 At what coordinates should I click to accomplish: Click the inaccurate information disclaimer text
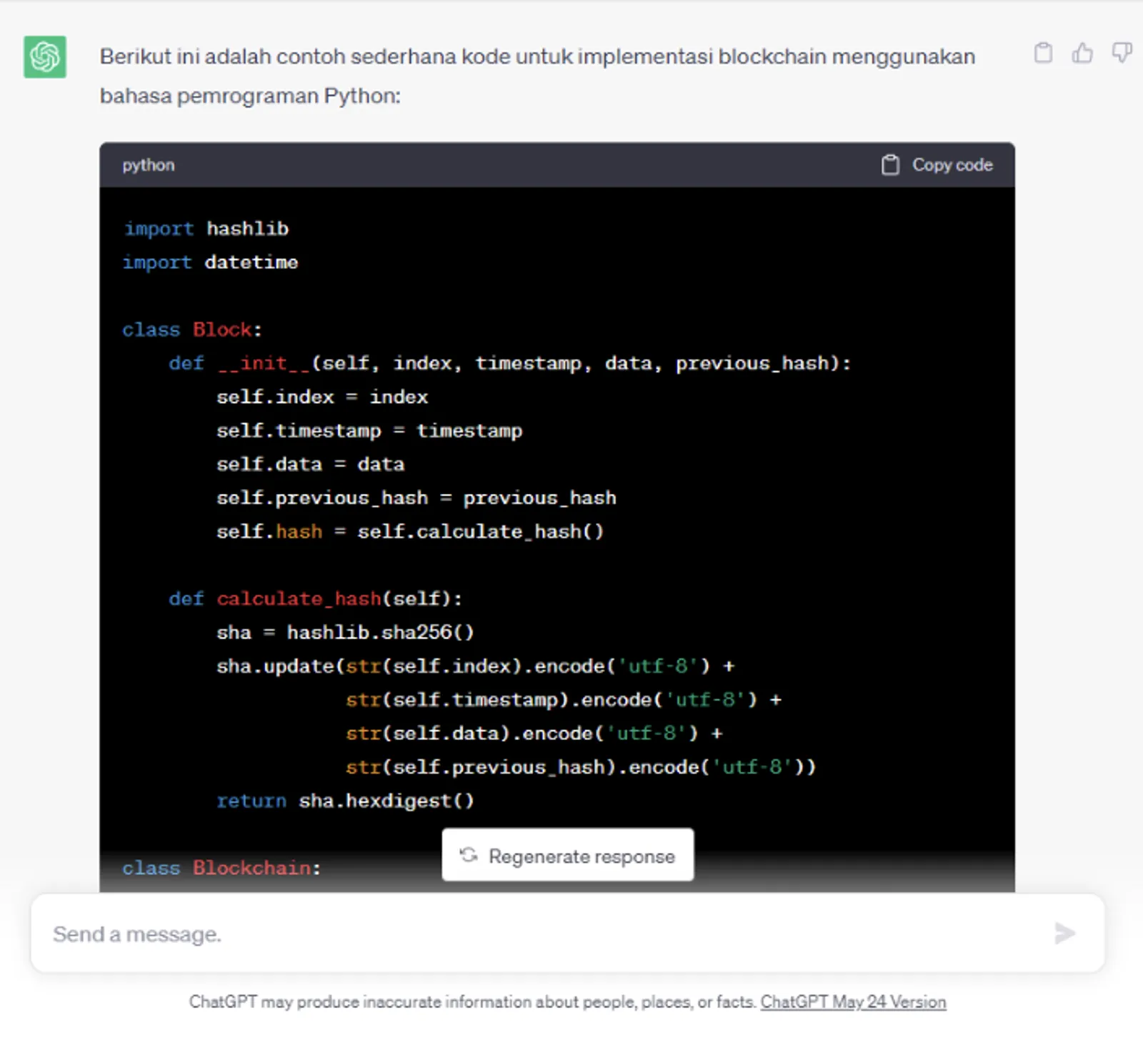click(x=472, y=1002)
